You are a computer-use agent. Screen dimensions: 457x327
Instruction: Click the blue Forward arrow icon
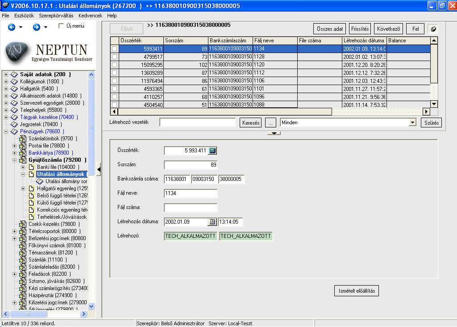37,27
